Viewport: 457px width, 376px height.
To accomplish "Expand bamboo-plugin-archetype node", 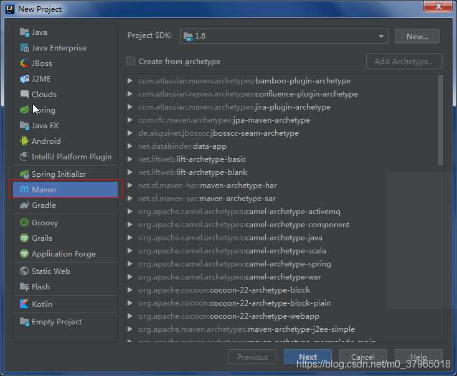I will [130, 81].
